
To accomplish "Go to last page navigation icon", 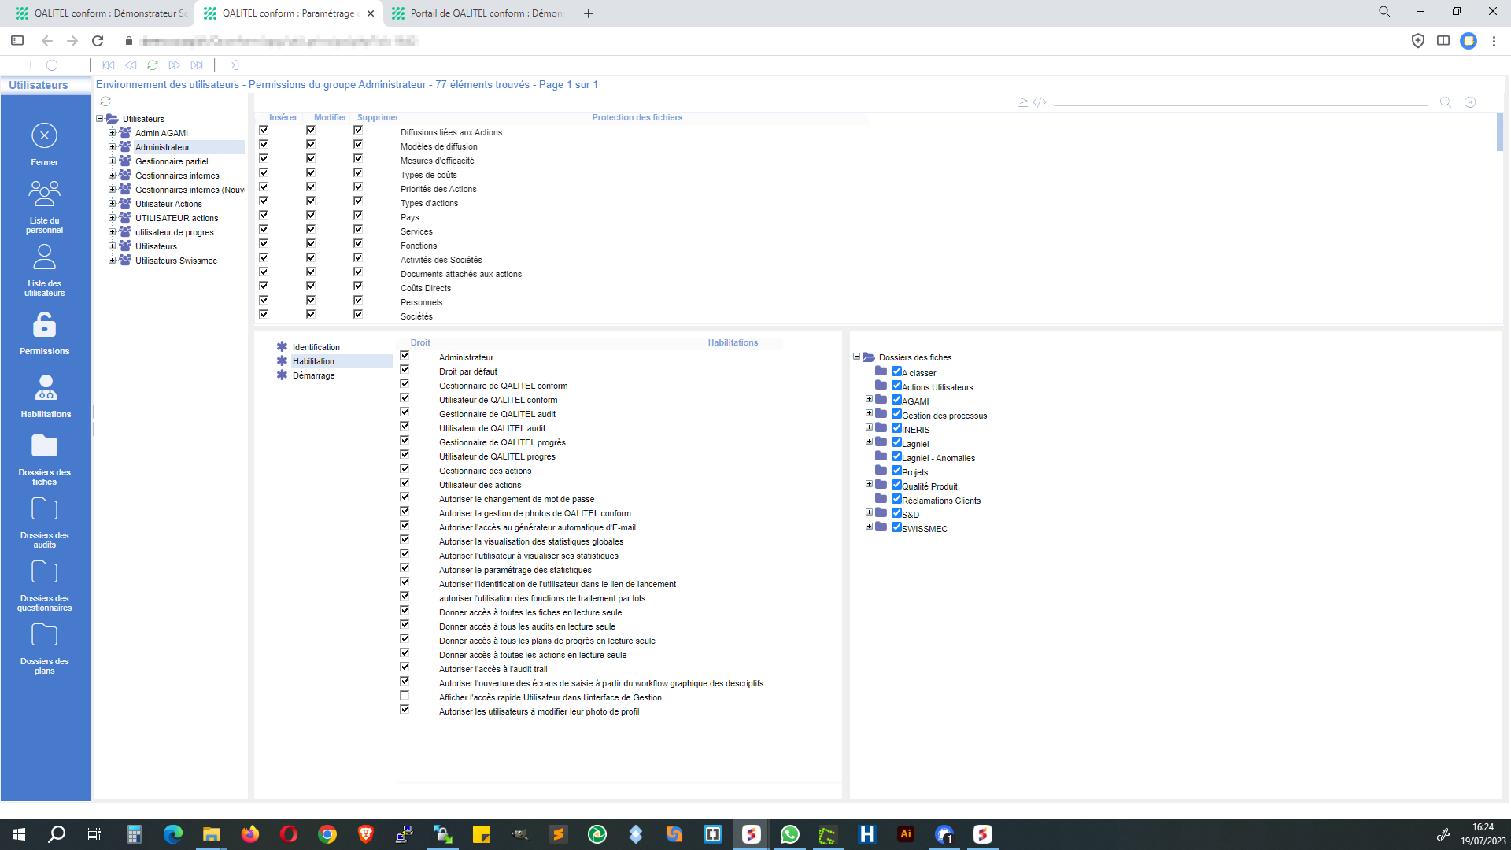I will (197, 65).
